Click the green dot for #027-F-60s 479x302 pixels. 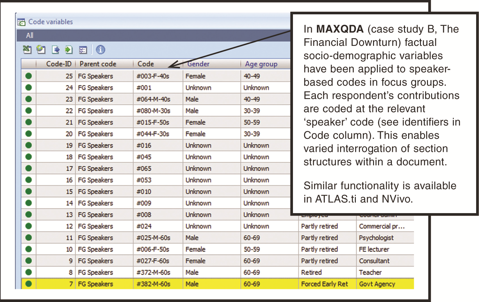pyautogui.click(x=28, y=261)
